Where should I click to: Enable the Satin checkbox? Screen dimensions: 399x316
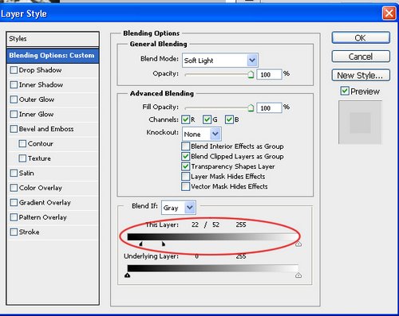[14, 173]
